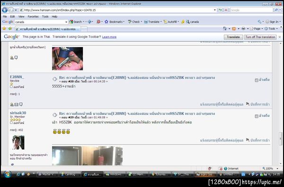Refresh the page with the green arrows icon

(220, 10)
